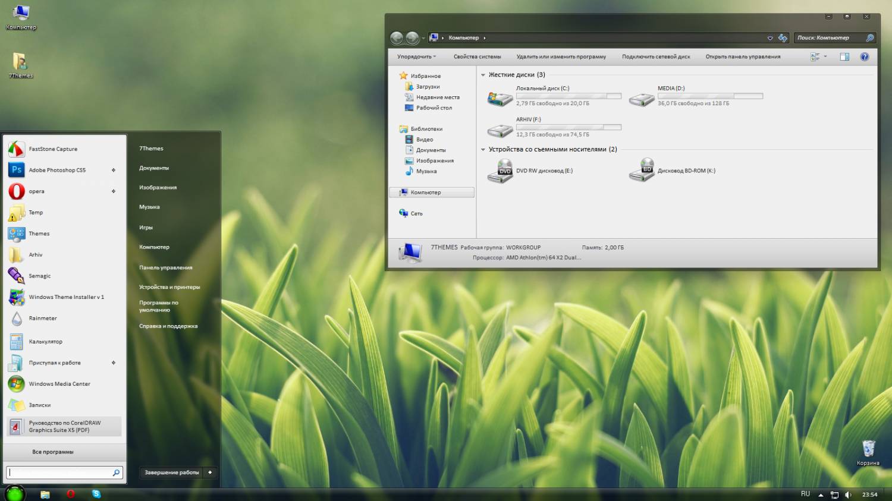Click the Start menu search field
Image resolution: width=892 pixels, height=501 pixels.
[64, 472]
